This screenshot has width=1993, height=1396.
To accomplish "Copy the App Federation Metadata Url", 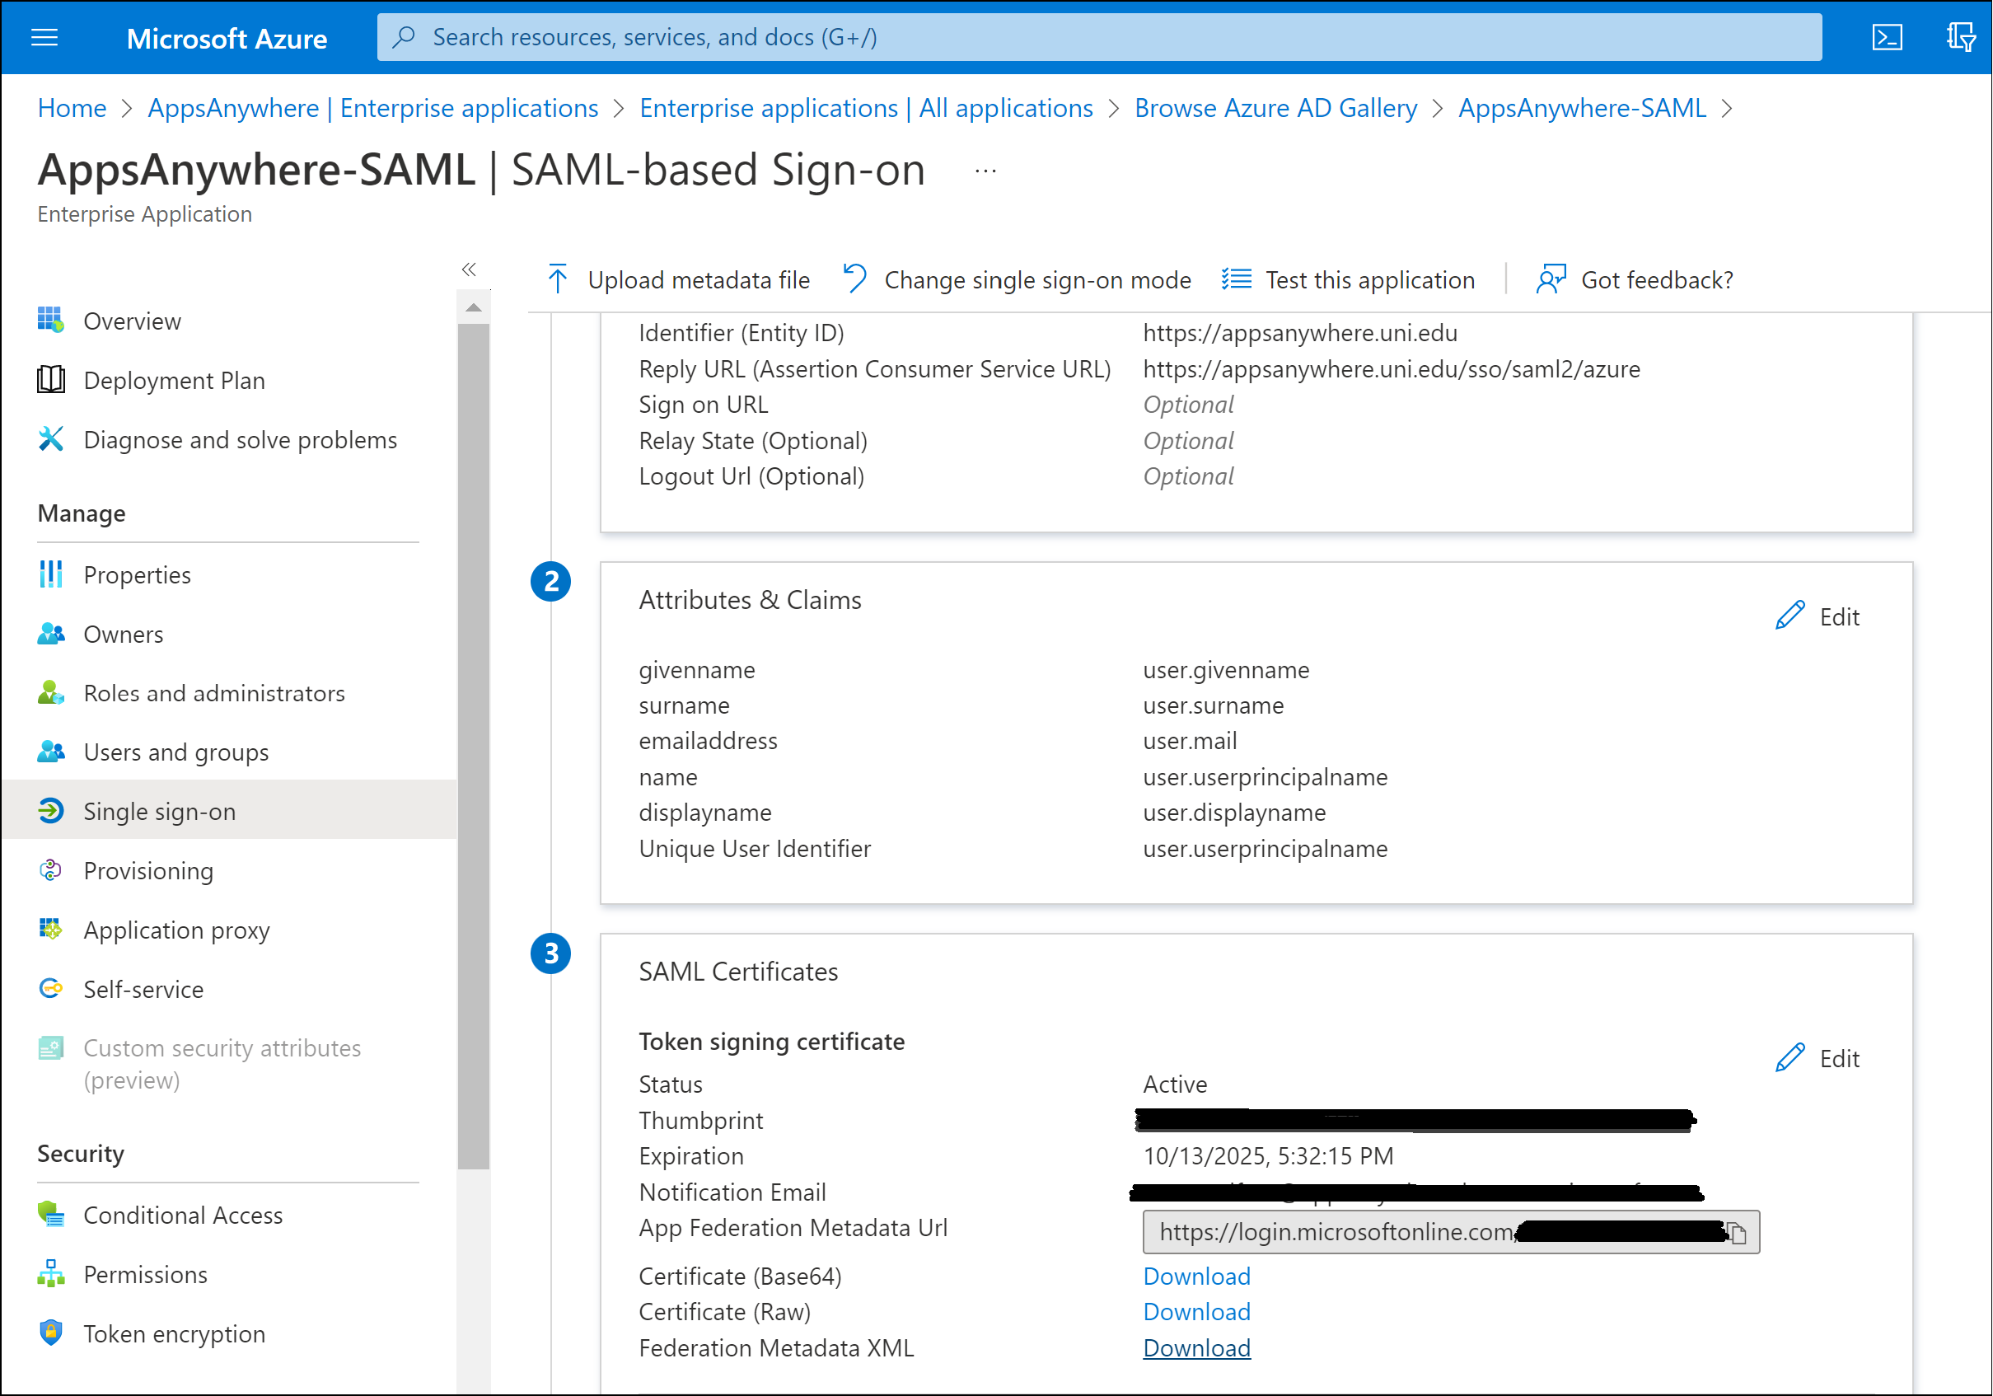I will 1738,1232.
